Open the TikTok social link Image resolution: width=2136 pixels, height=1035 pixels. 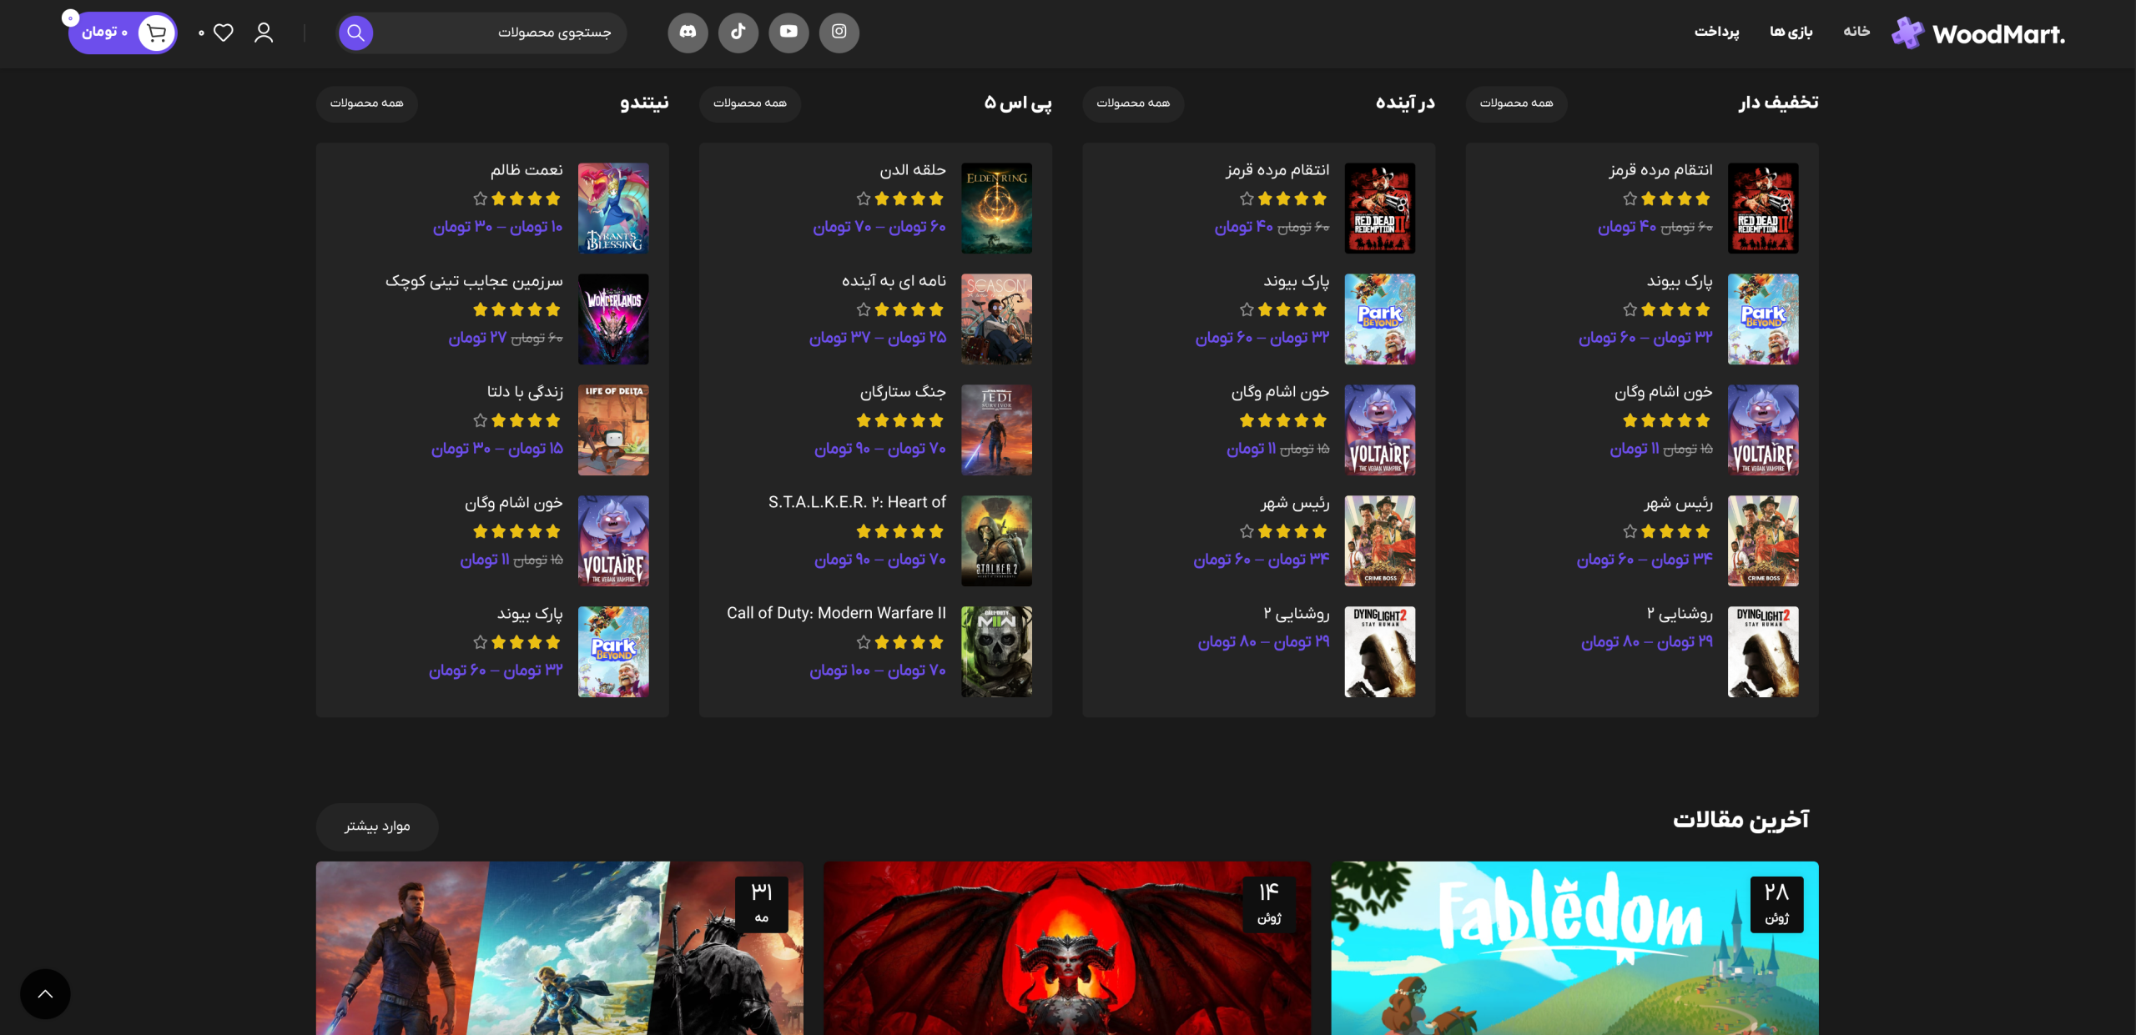(x=738, y=33)
